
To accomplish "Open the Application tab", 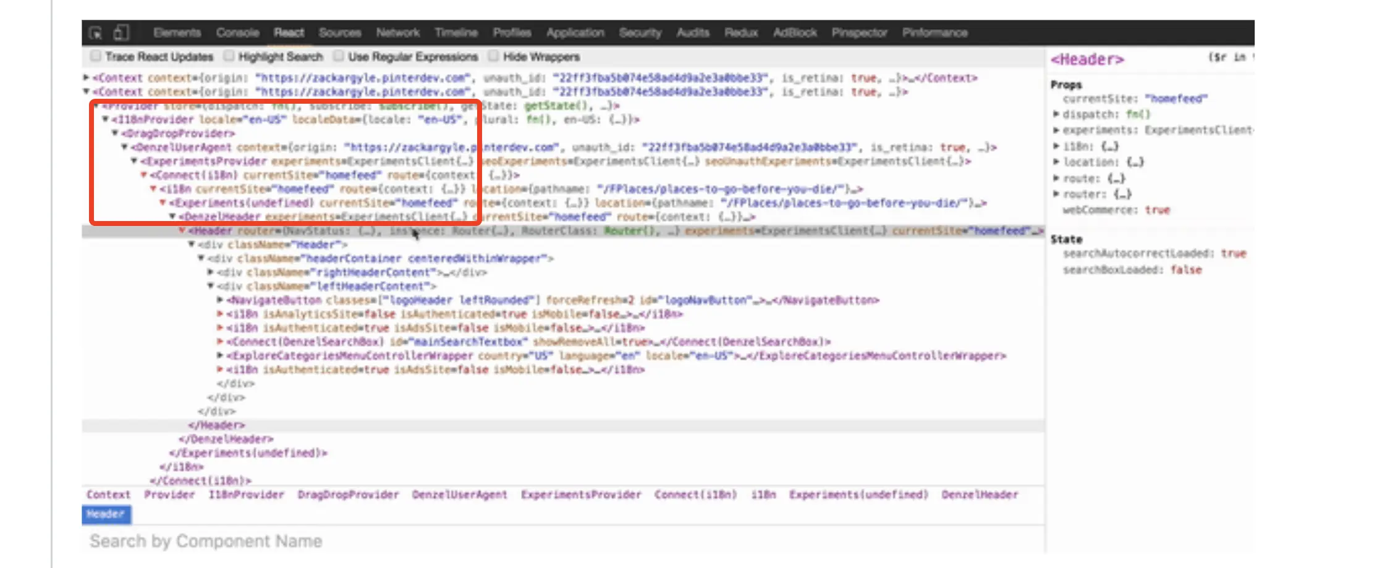I will click(575, 33).
